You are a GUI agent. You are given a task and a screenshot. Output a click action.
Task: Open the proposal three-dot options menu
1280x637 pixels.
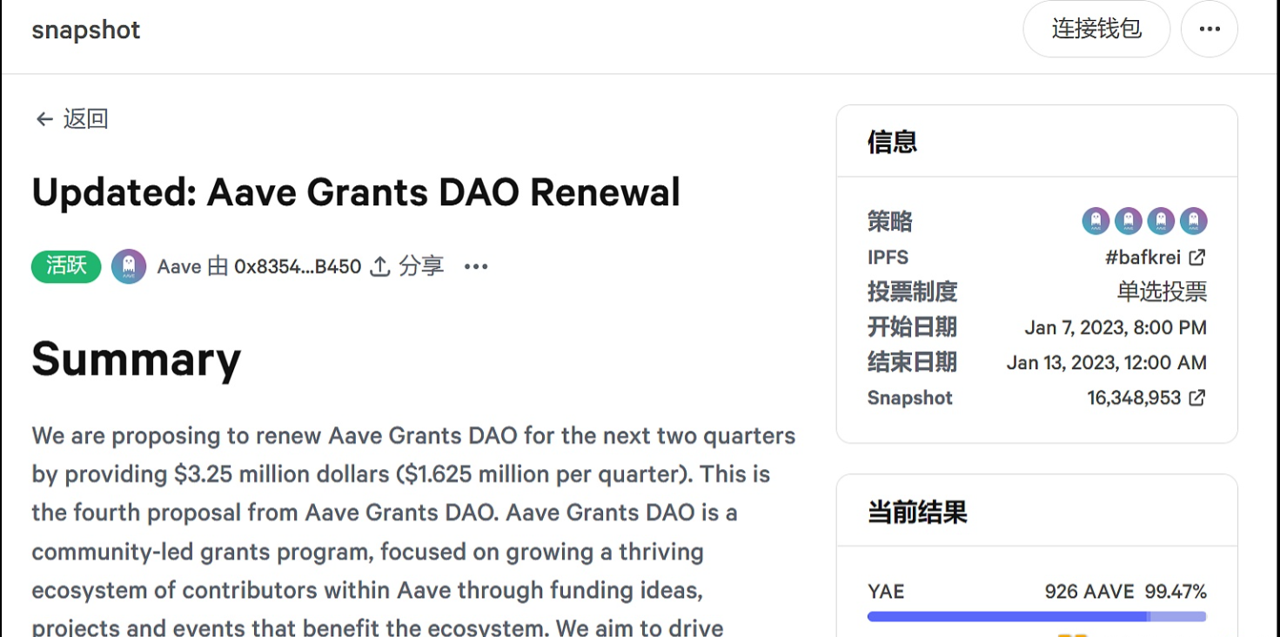476,266
